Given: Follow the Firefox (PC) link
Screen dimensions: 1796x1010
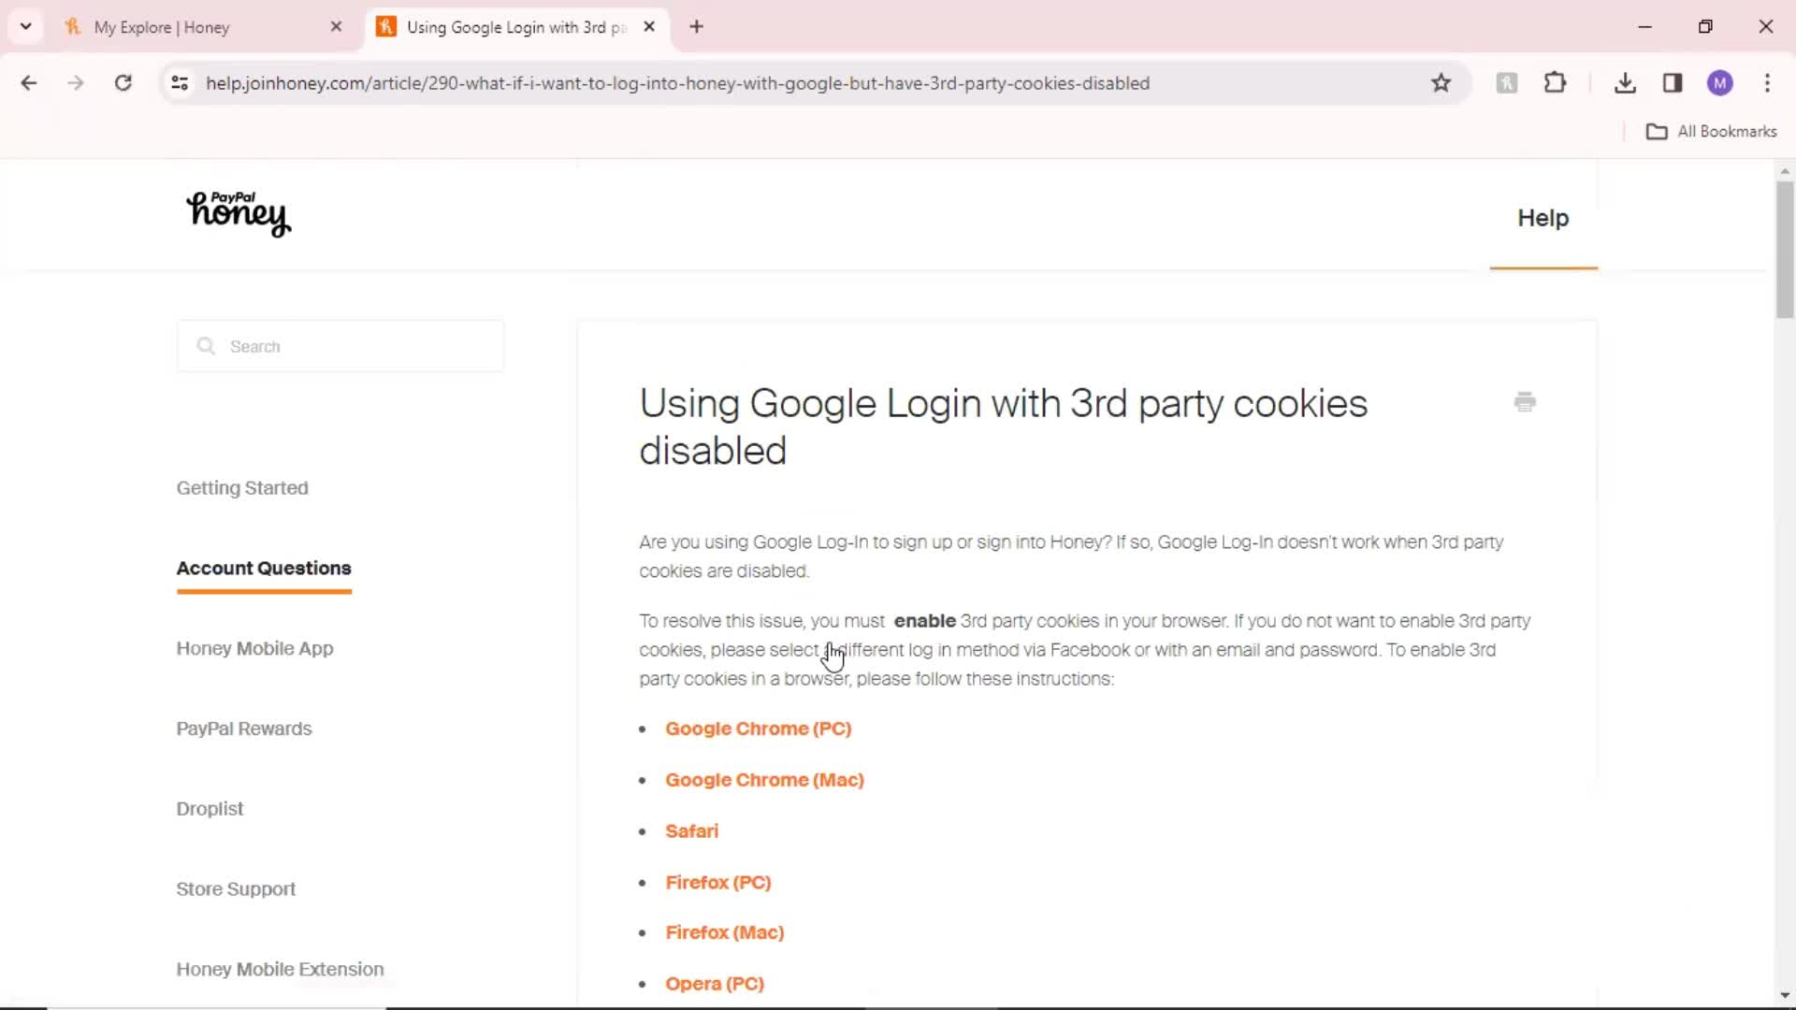Looking at the screenshot, I should [717, 883].
